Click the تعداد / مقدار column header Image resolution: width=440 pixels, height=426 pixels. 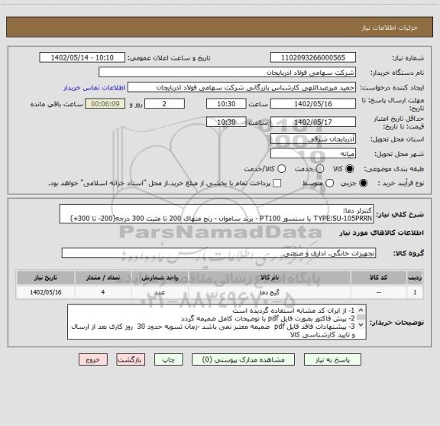click(x=103, y=278)
